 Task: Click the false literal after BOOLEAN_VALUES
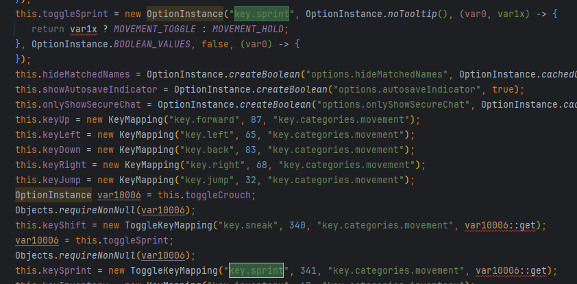click(215, 44)
